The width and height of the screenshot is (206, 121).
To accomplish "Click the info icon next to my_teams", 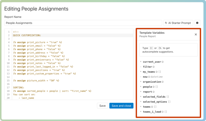I will (x=157, y=72).
